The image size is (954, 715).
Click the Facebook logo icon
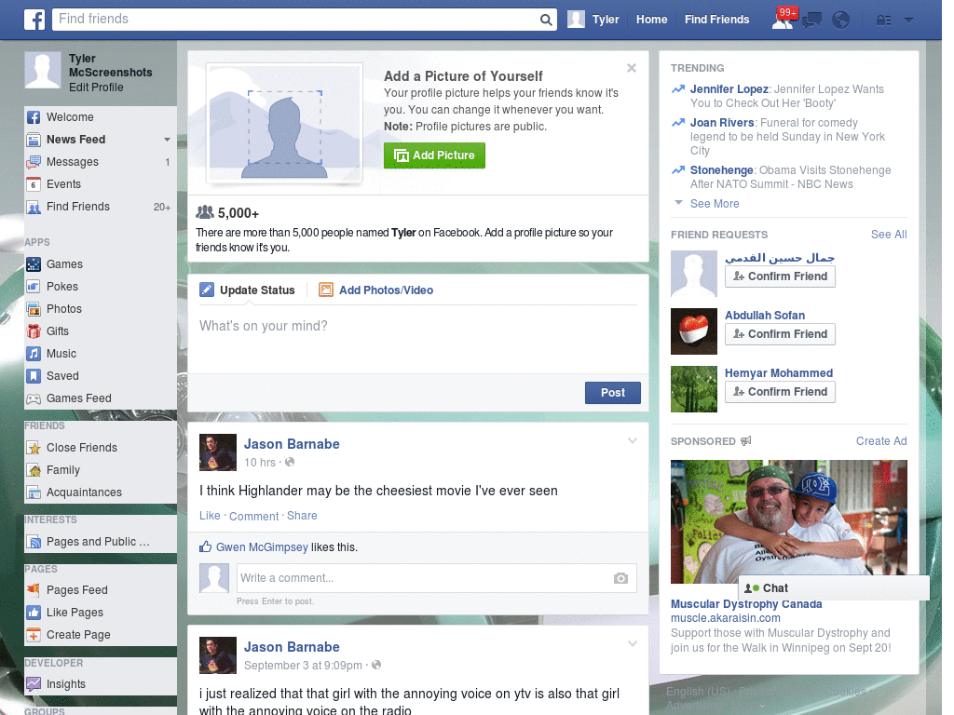(34, 20)
